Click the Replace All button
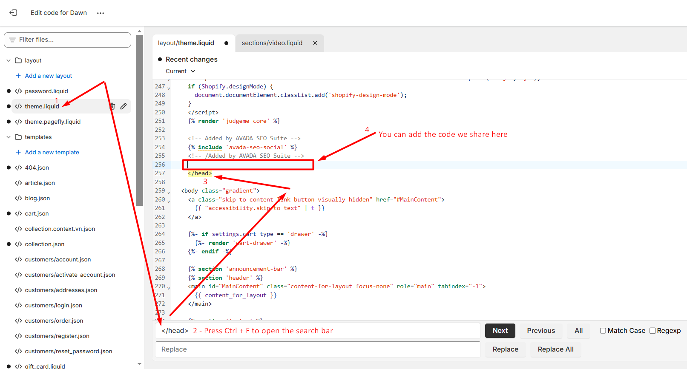Image resolution: width=687 pixels, height=369 pixels. point(556,349)
